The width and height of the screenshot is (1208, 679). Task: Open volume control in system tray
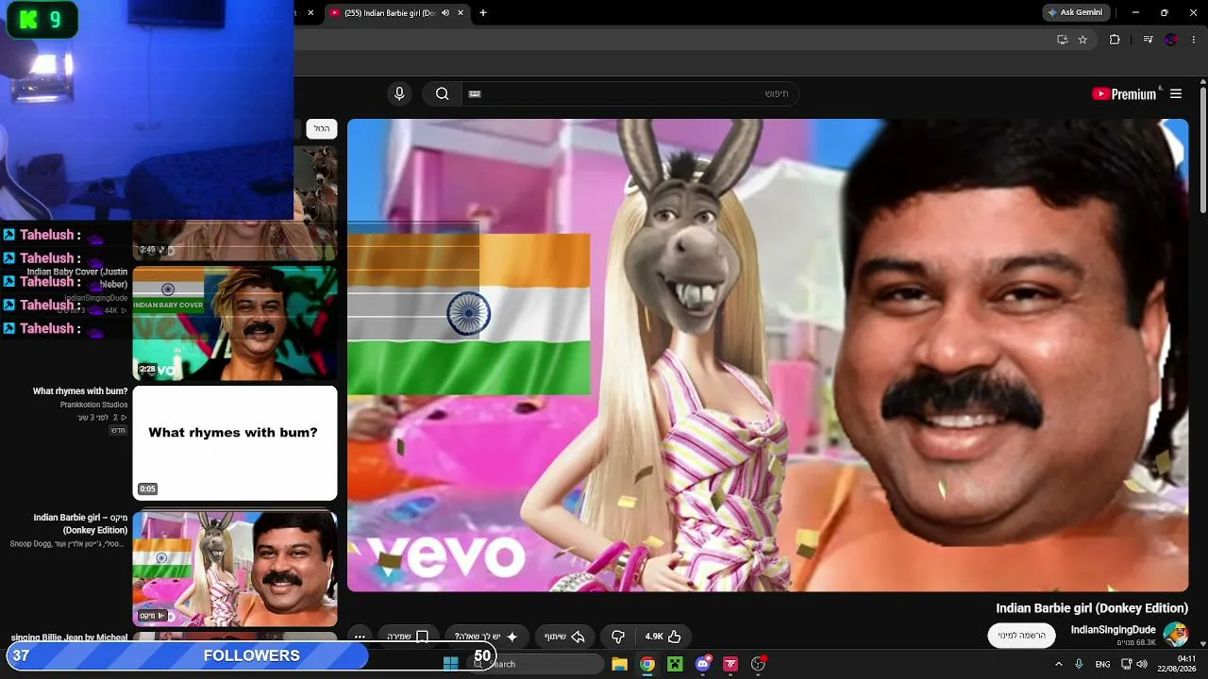1141,664
